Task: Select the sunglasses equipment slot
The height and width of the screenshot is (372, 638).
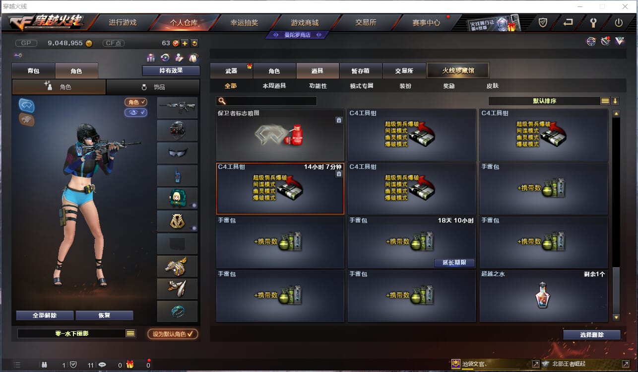Action: click(177, 153)
